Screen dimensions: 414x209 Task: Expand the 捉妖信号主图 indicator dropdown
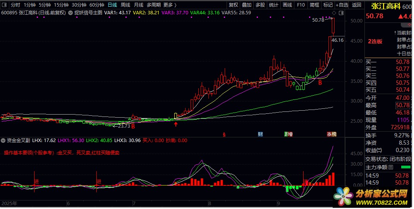tap(70, 13)
